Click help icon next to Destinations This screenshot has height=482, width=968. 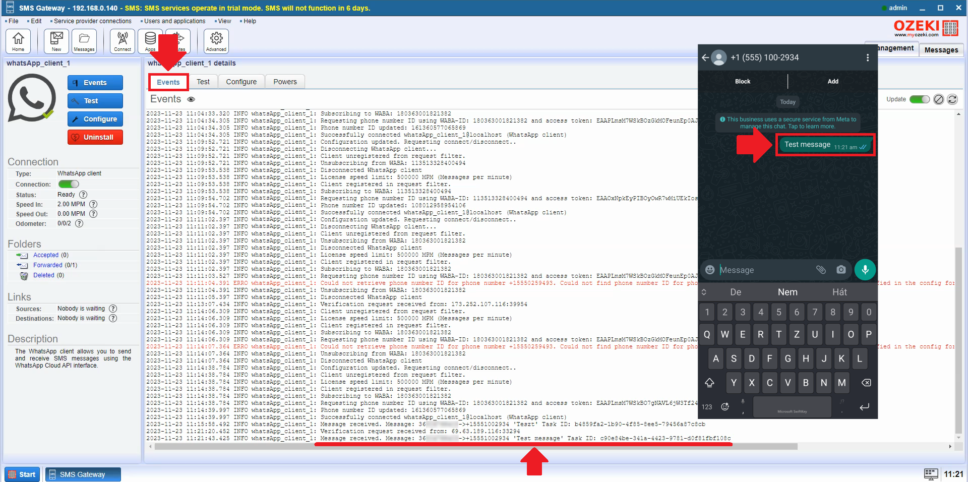[113, 318]
